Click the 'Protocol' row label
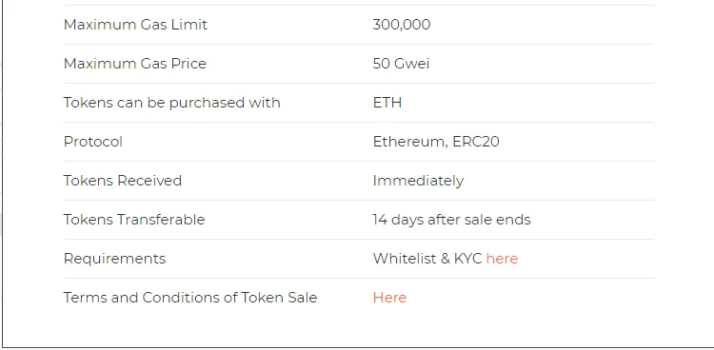 coord(93,142)
